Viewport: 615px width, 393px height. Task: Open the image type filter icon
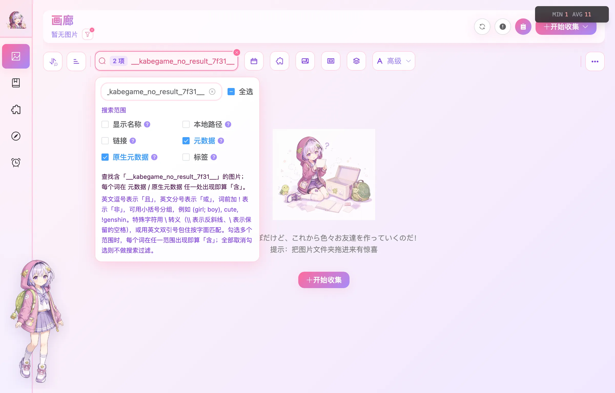click(305, 61)
